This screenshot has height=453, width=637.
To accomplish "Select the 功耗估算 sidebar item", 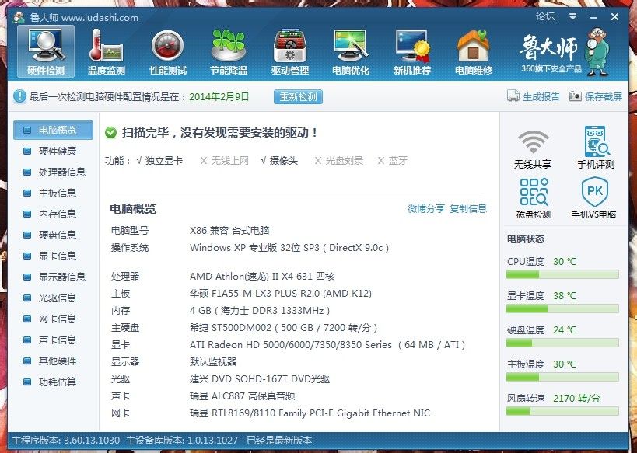I will (53, 382).
